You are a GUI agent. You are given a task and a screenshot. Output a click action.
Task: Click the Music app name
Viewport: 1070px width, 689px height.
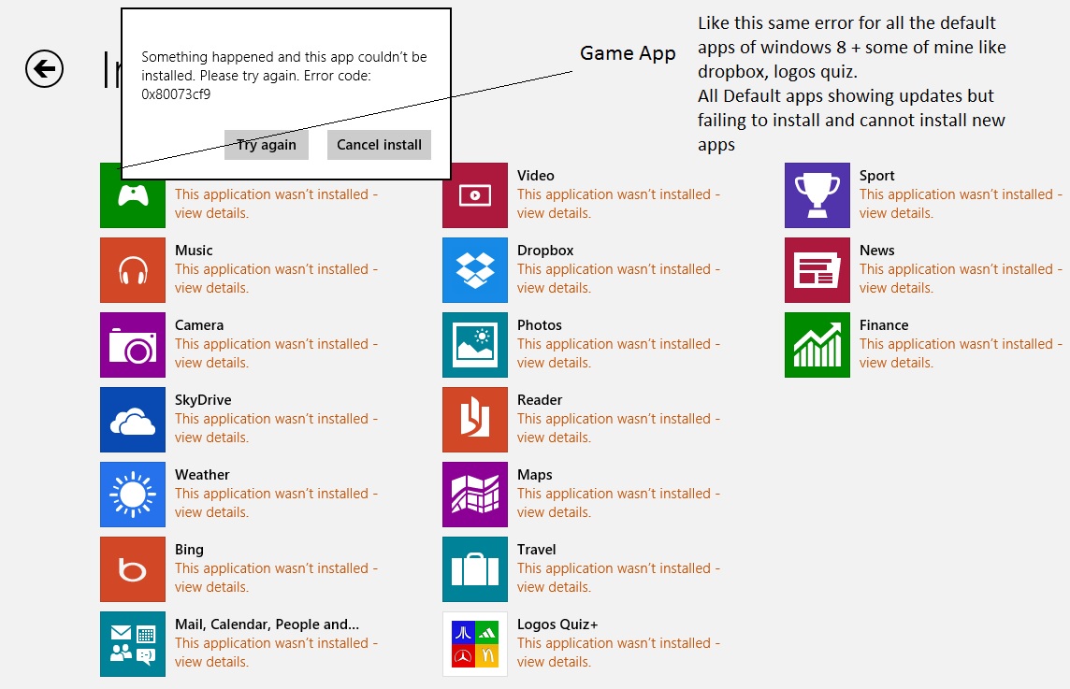pyautogui.click(x=194, y=251)
